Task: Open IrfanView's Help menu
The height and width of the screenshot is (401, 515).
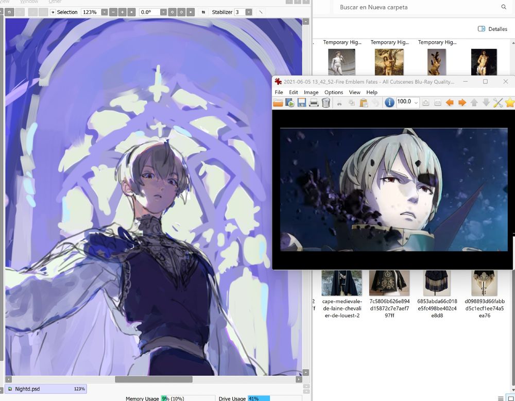Action: (371, 92)
